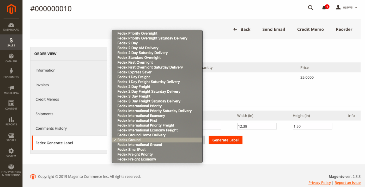
Task: Click the Height input field 1.50
Action: click(x=312, y=126)
